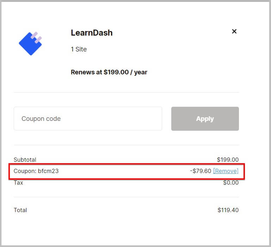
Task: Click the blue LearnDash logo icon
Action: coord(30,43)
